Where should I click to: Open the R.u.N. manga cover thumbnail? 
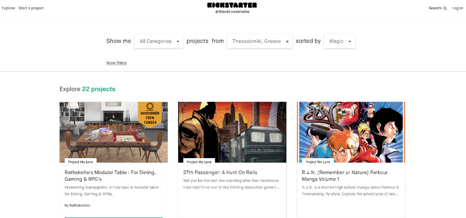(x=351, y=132)
